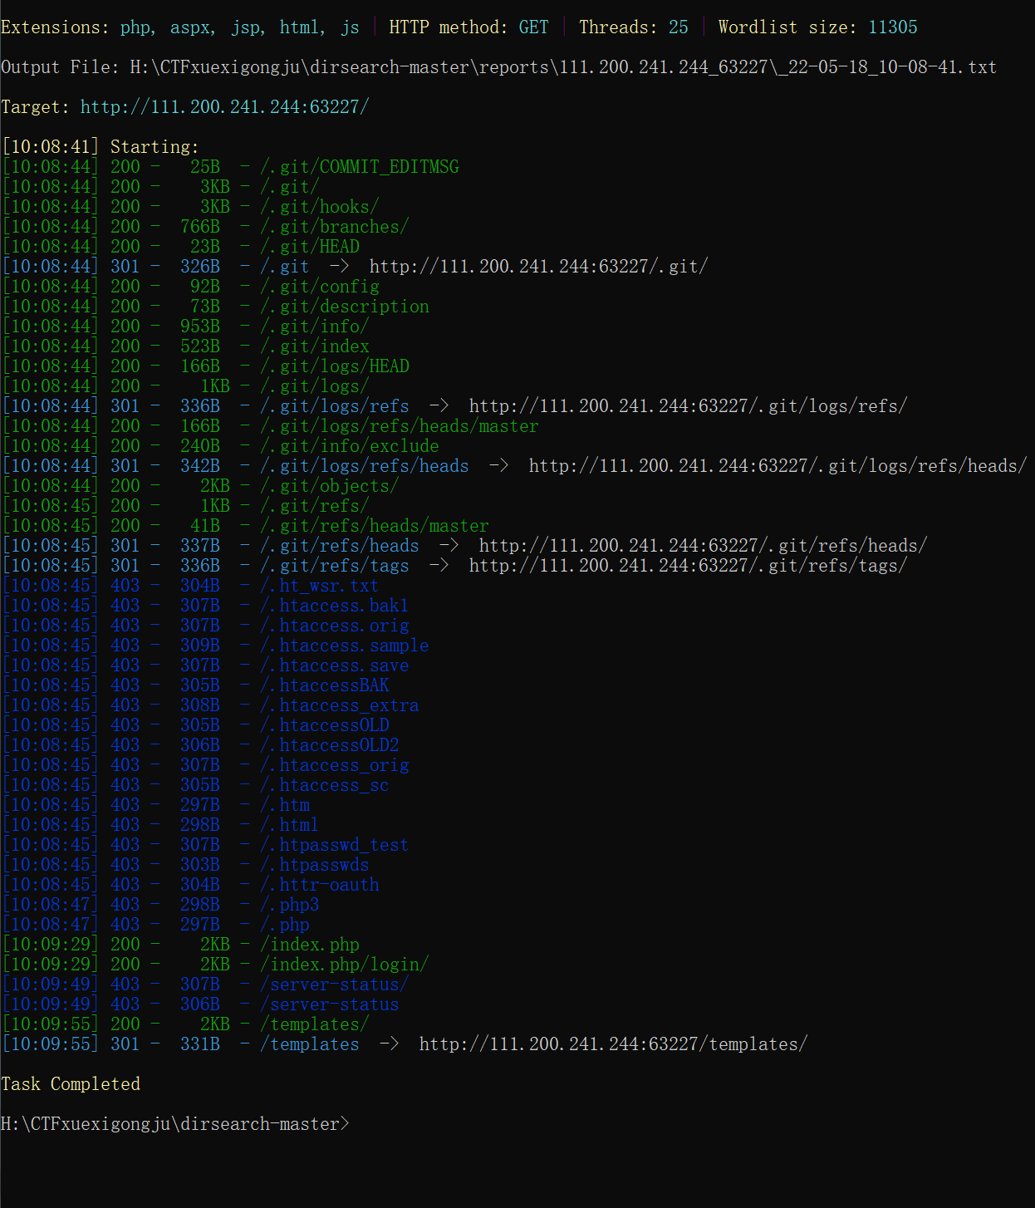The image size is (1035, 1208).
Task: Open redirect URL ending /.git/logs/refs/
Action: tap(689, 406)
